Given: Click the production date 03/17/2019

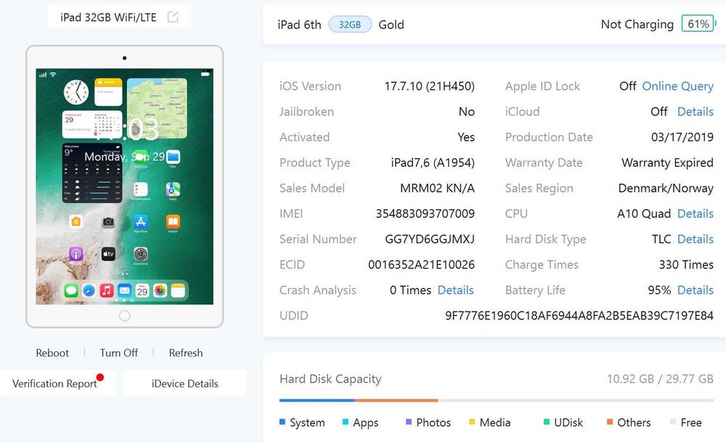Looking at the screenshot, I should point(682,137).
